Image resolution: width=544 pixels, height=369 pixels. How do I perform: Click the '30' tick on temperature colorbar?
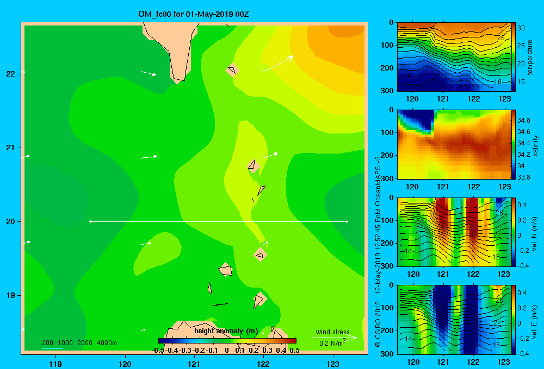[x=521, y=28]
